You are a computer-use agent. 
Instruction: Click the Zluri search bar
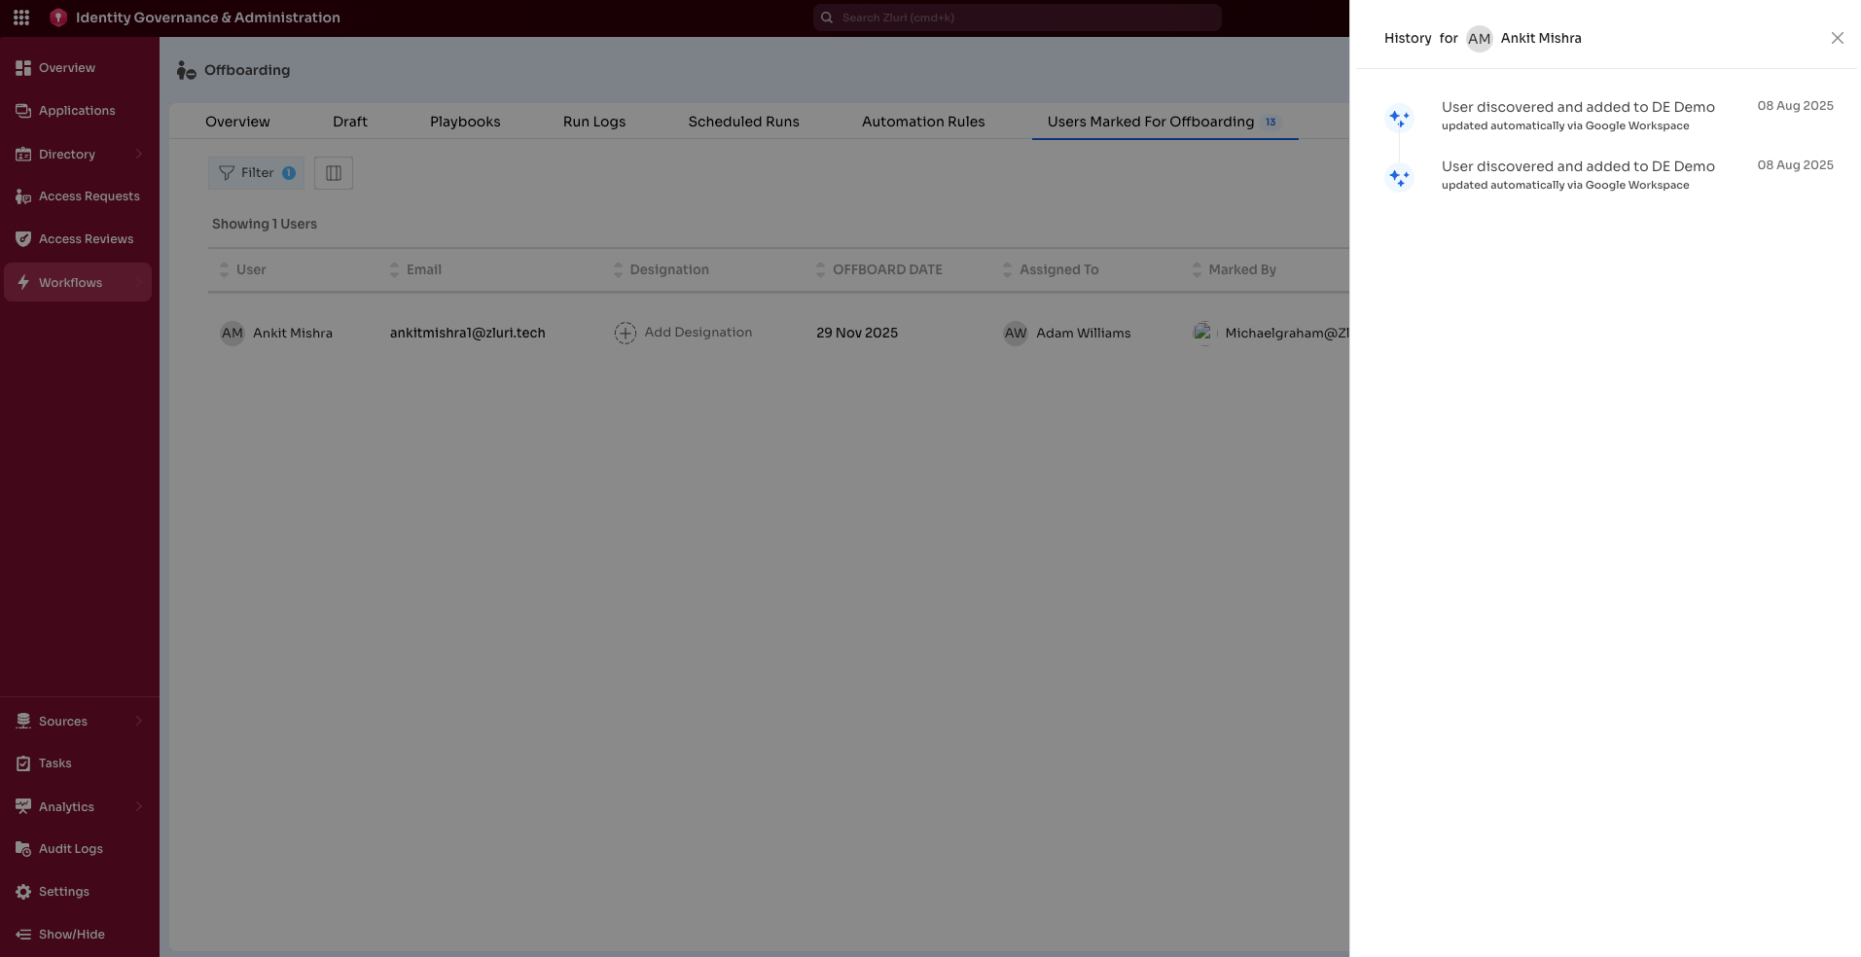[1017, 17]
